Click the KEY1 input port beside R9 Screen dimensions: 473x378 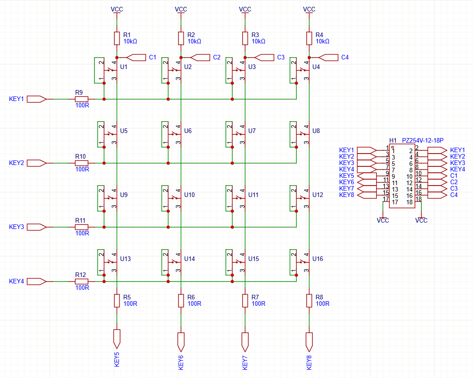pyautogui.click(x=37, y=99)
